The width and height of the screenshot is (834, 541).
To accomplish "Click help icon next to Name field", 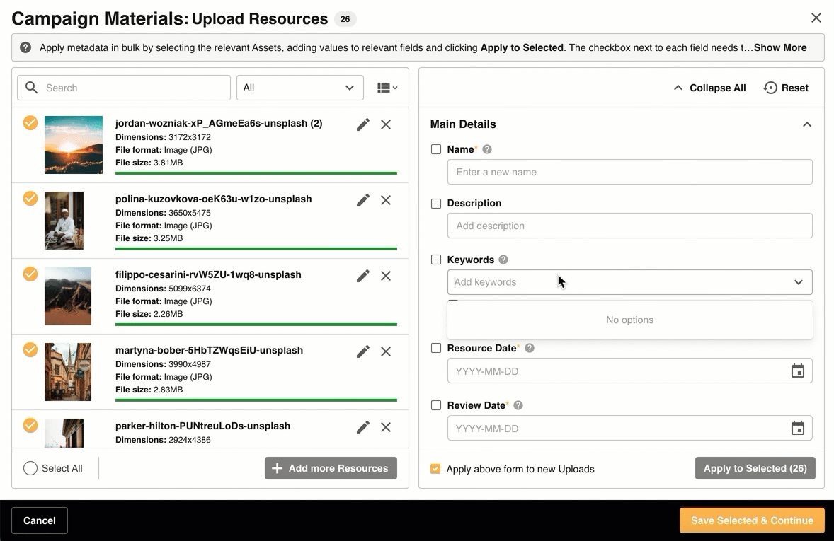I will coord(487,149).
